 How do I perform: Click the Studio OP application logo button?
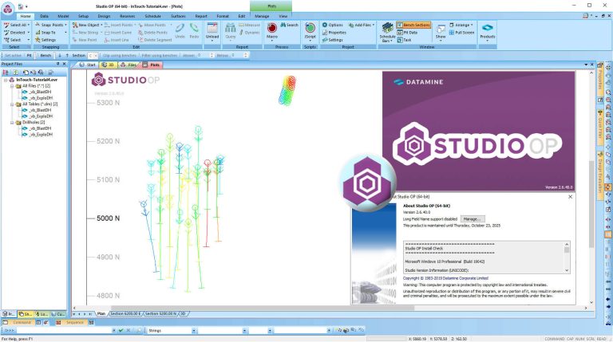(x=7, y=9)
